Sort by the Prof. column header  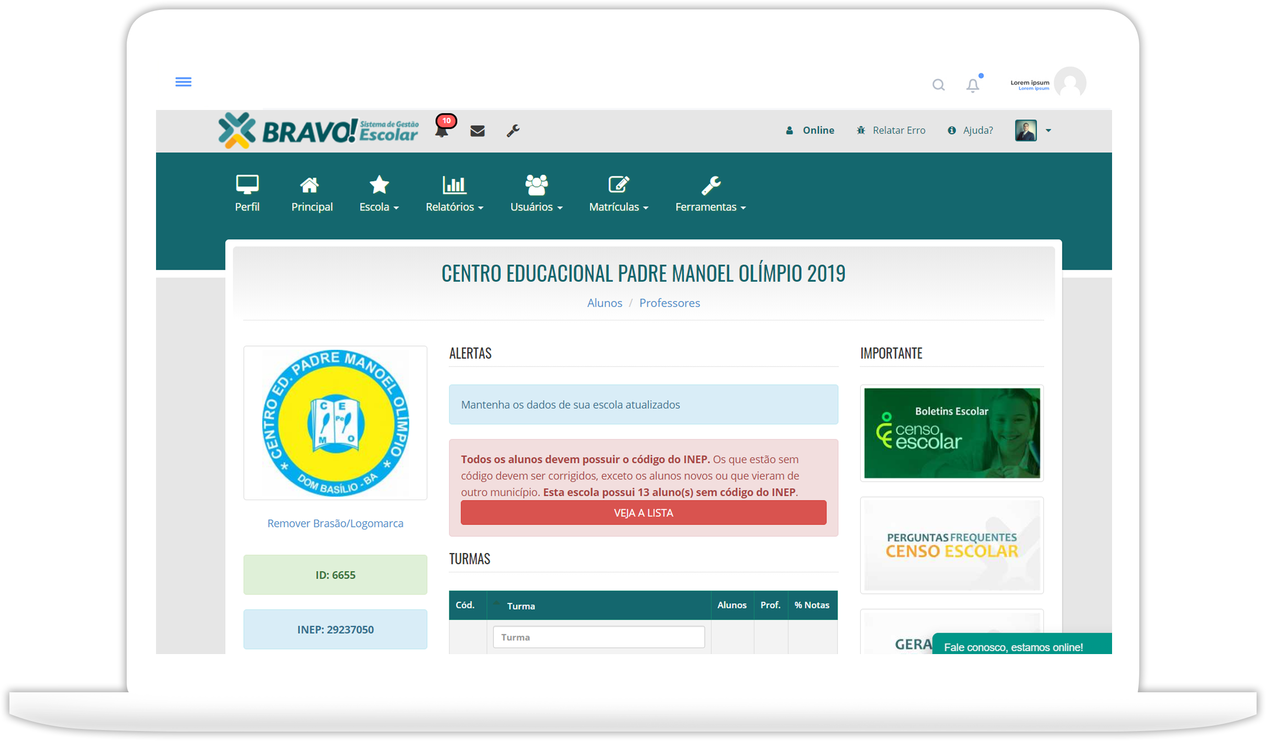click(771, 605)
